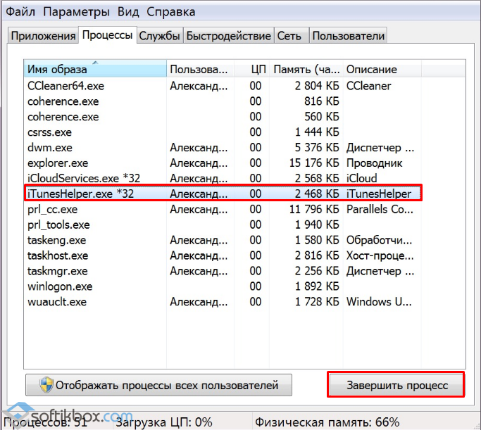Select the winlogon.exe process
481x430 pixels.
(223, 286)
